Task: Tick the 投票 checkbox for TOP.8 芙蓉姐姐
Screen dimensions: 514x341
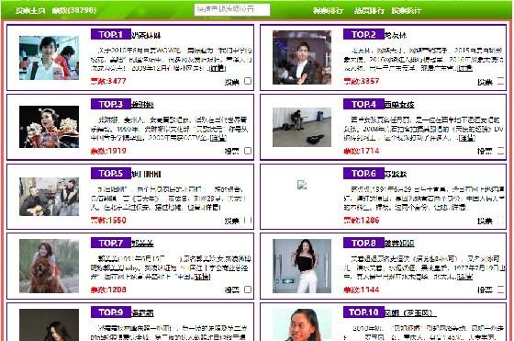Action: pos(501,290)
